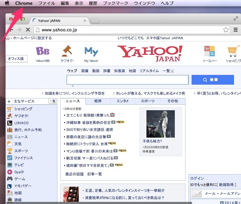Open ニュース in services sidebar
Image resolution: width=241 pixels, height=204 pixels.
pos(21,137)
